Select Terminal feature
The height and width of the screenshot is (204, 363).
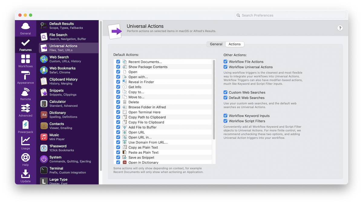[68, 171]
